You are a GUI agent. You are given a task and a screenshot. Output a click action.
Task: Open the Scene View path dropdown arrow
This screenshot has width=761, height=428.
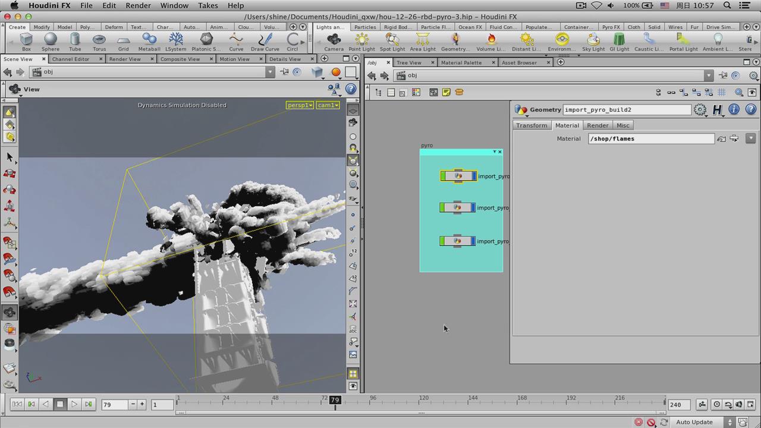271,72
